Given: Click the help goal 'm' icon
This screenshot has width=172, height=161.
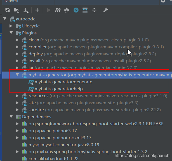Looking at the screenshot, I should pyautogui.click(x=31, y=89).
